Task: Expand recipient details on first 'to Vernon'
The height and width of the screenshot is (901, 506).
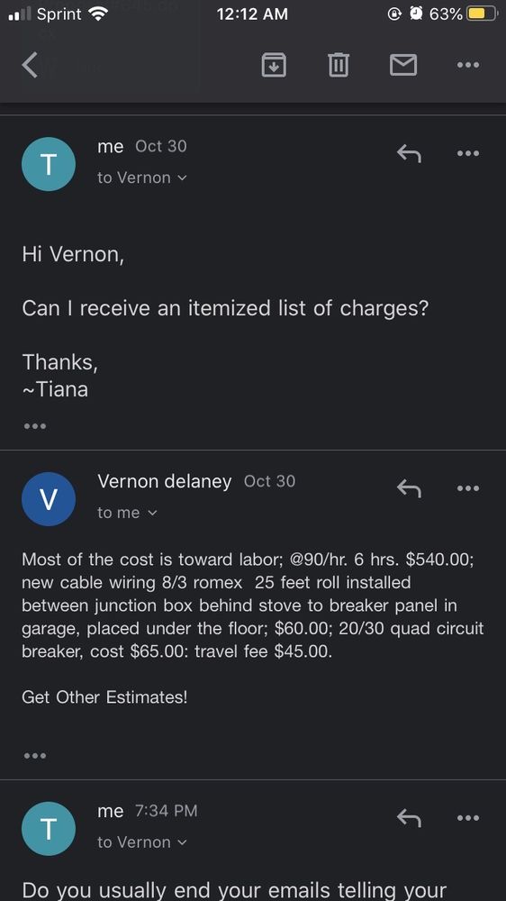Action: click(x=142, y=178)
